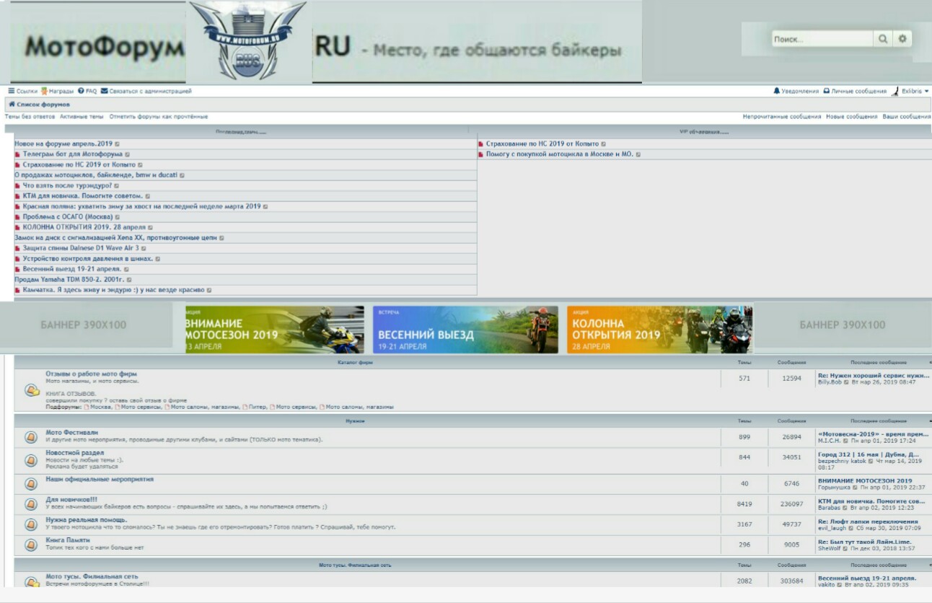Collapse the Каталог фирм category
Image resolution: width=932 pixels, height=603 pixels.
coord(929,362)
